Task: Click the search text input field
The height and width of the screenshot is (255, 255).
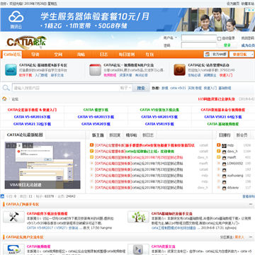Action: tap(66, 88)
